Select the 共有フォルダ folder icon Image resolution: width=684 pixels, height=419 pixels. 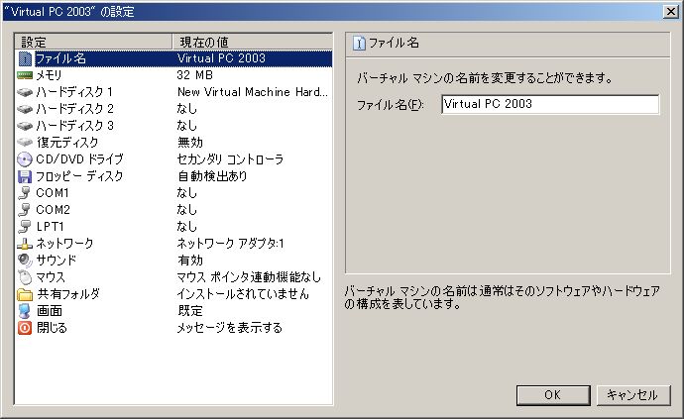pos(26,294)
